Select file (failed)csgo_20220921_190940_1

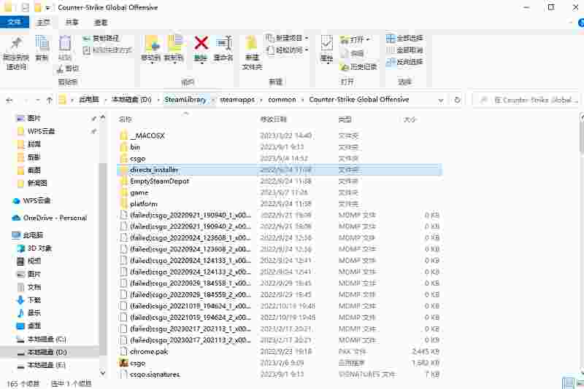pyautogui.click(x=191, y=215)
